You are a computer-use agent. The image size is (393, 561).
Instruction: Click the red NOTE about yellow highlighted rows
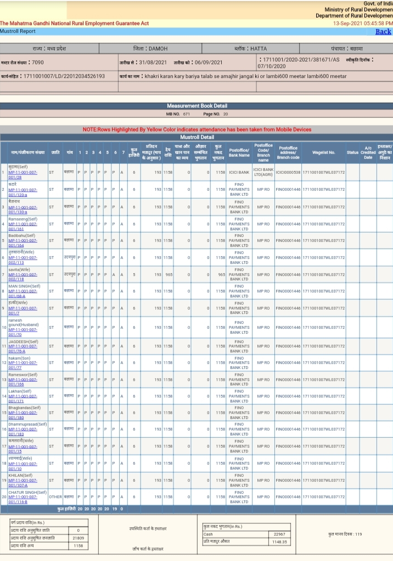197,129
